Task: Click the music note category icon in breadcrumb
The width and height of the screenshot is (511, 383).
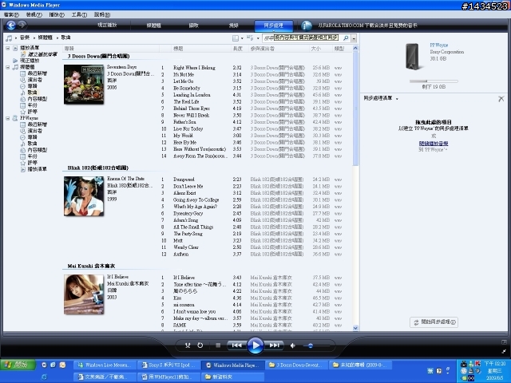Action: (9, 38)
